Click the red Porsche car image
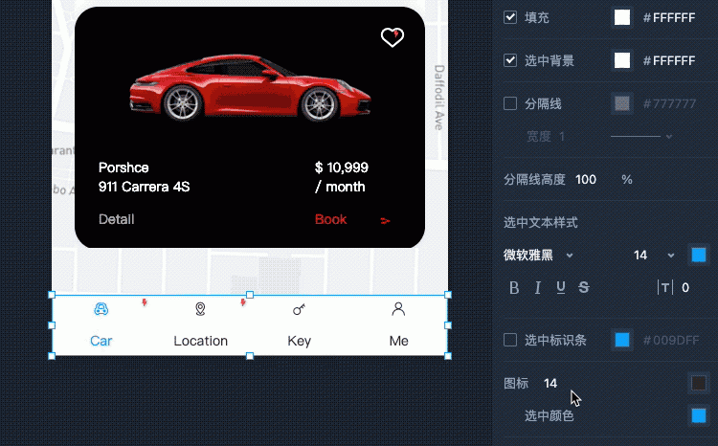This screenshot has width=718, height=446. click(x=250, y=88)
